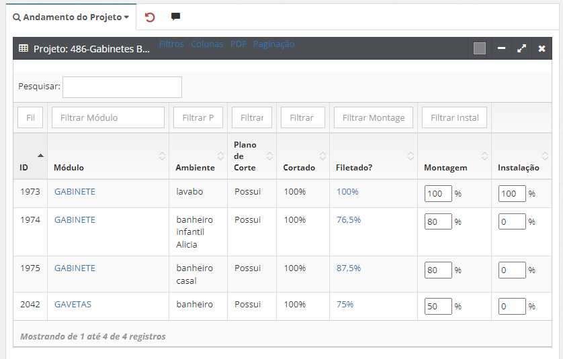Minimize the Projeto panel
This screenshot has width=563, height=359.
tap(501, 48)
